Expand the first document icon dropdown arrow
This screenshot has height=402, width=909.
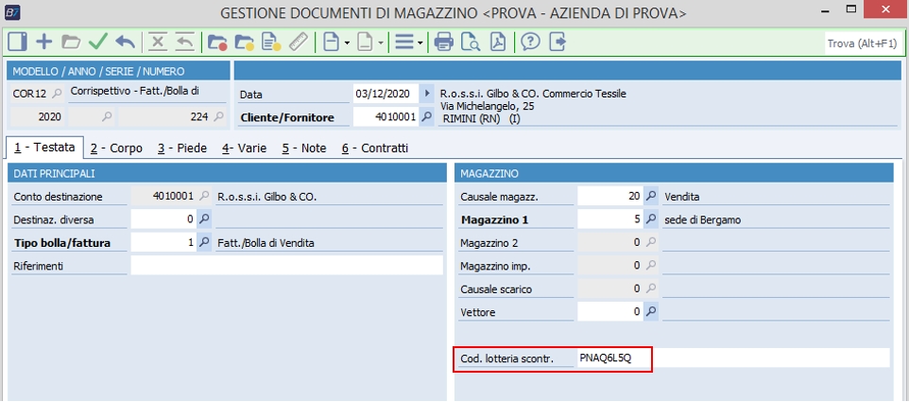pos(346,43)
